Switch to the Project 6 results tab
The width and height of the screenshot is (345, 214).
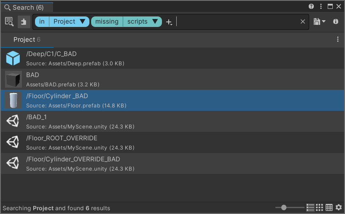click(x=27, y=40)
